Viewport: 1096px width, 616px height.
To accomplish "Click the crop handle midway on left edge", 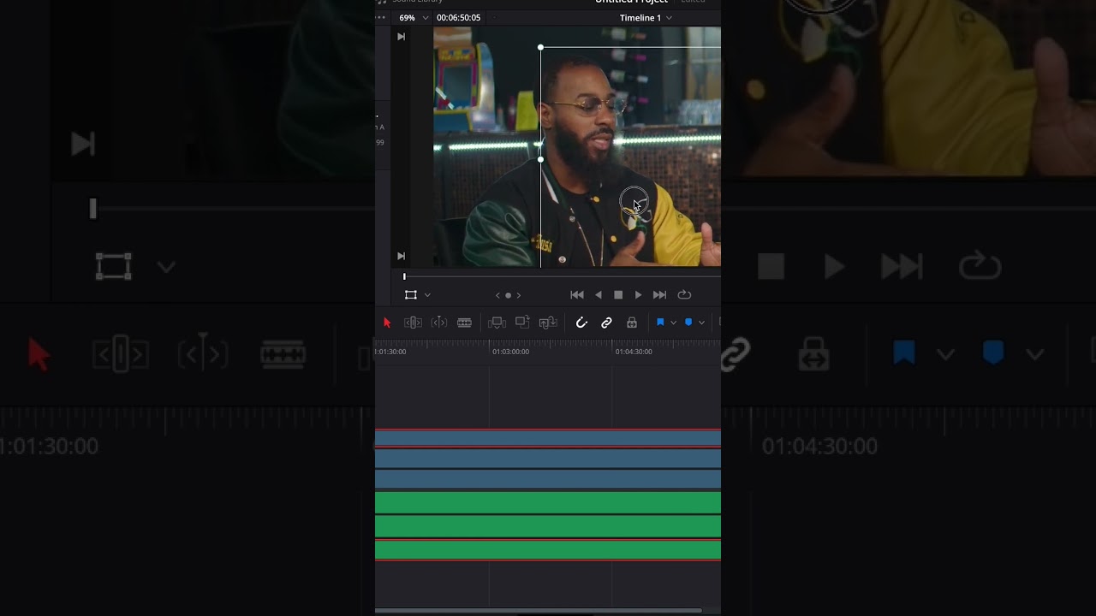I will [x=540, y=159].
